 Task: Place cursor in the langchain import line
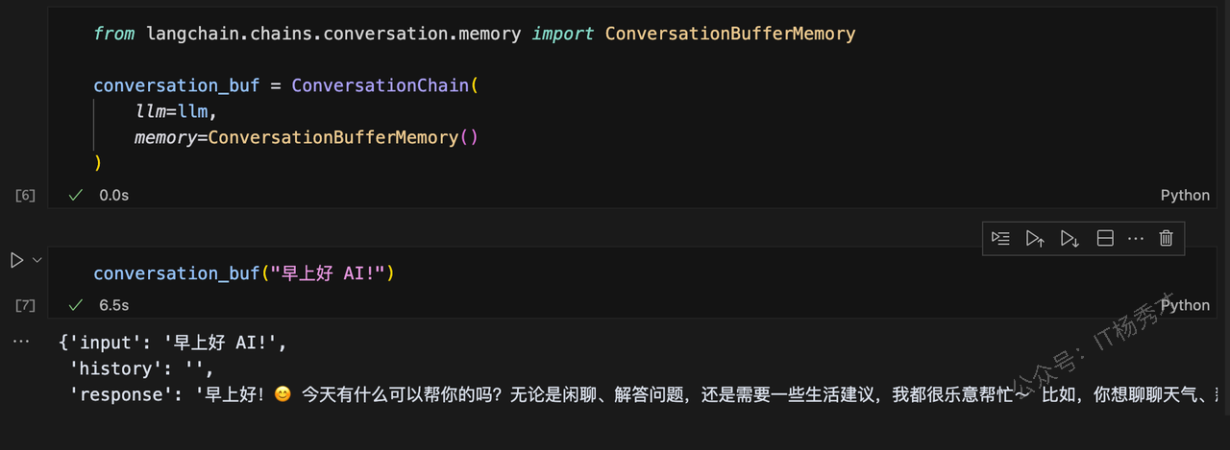coord(474,34)
